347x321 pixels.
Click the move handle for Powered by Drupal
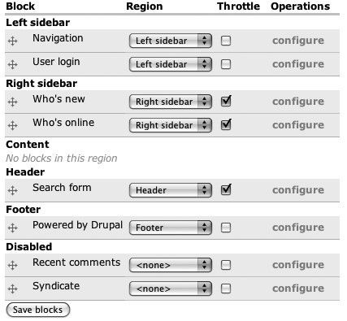point(13,228)
